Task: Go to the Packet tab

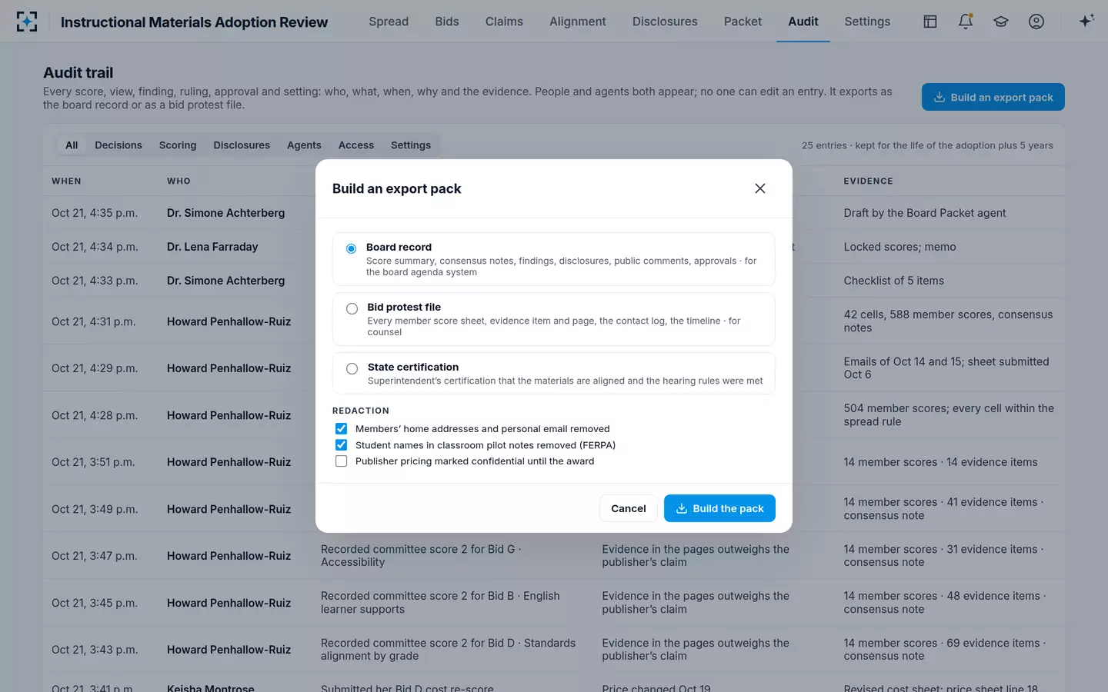Action: [743, 22]
